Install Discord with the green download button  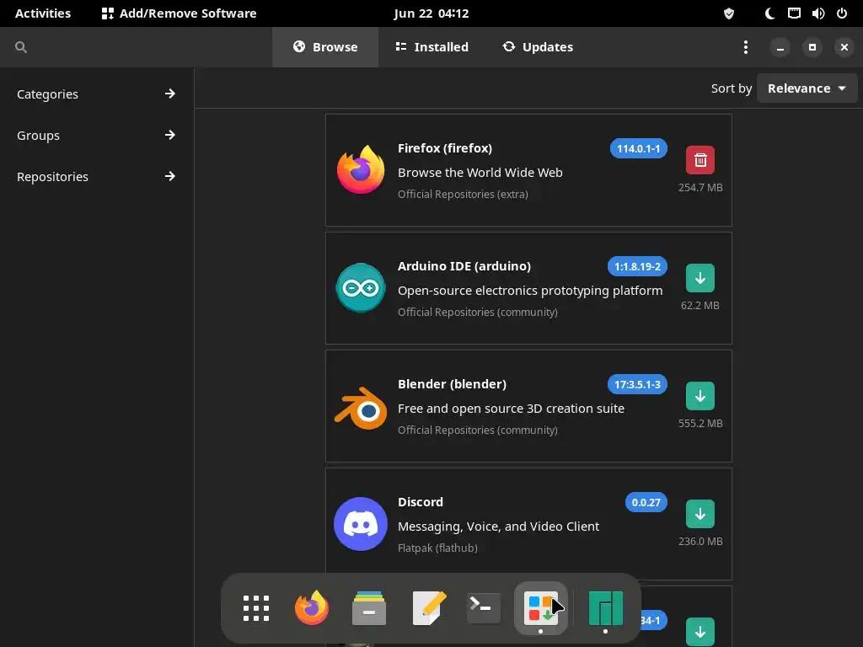700,514
